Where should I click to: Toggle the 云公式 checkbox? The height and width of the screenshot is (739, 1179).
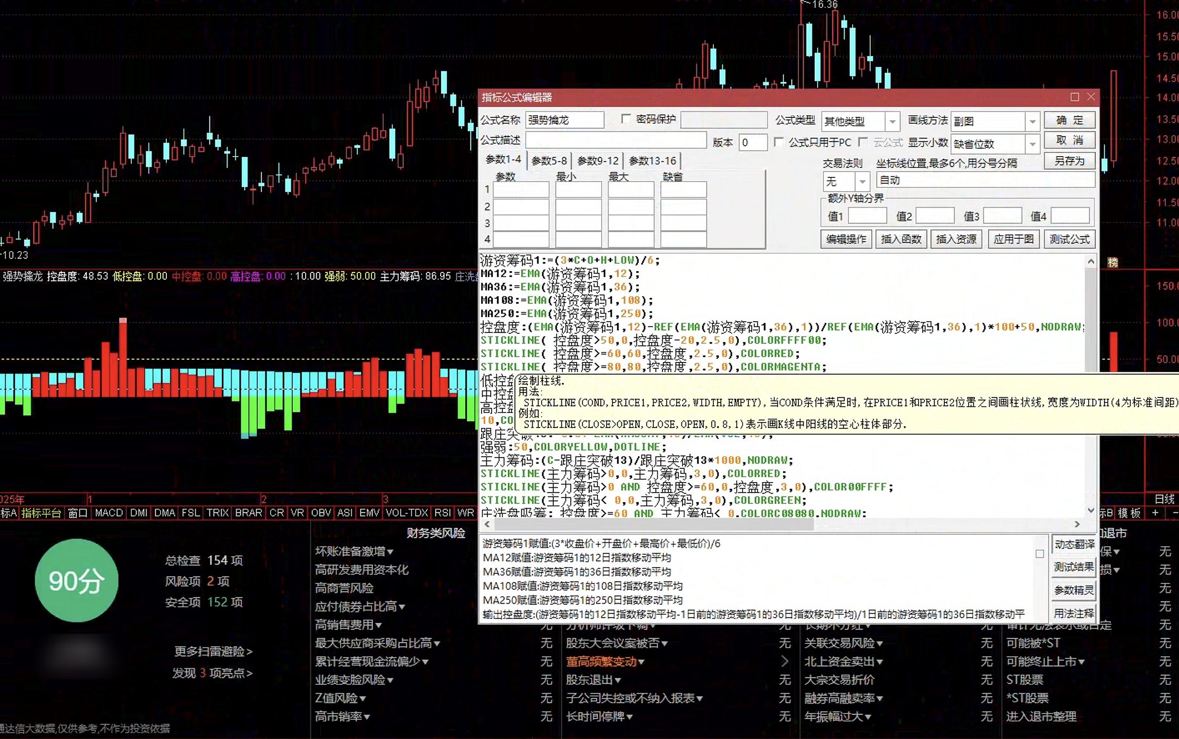[863, 142]
